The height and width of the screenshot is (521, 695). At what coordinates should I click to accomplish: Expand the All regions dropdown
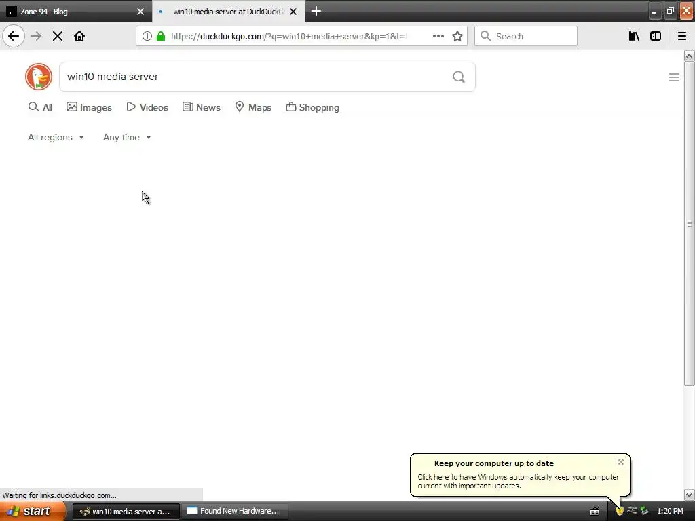coord(56,137)
